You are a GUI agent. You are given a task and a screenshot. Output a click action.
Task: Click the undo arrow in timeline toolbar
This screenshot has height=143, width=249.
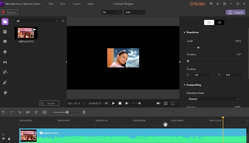point(3,112)
